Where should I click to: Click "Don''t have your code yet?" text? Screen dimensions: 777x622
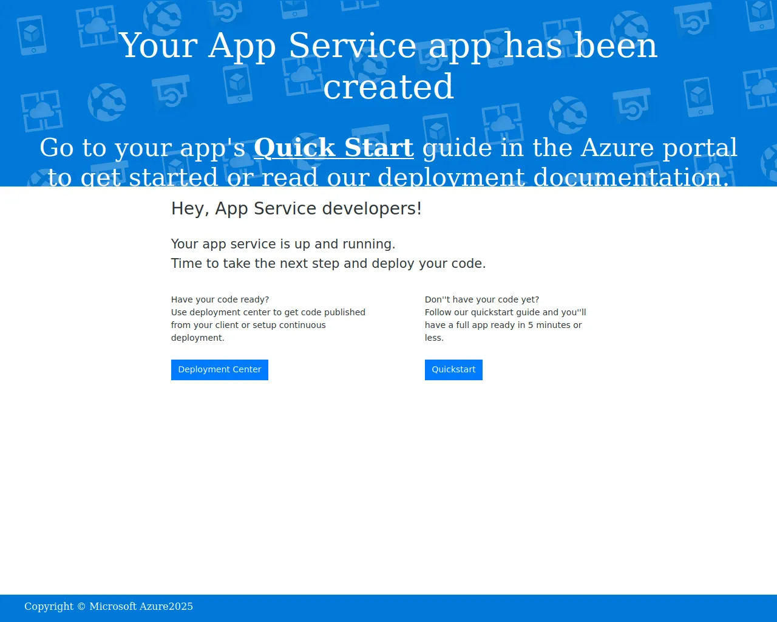482,299
